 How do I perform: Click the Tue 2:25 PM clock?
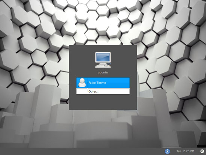pos(185,151)
